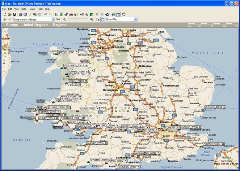Open the legend list pane icon

56,14
